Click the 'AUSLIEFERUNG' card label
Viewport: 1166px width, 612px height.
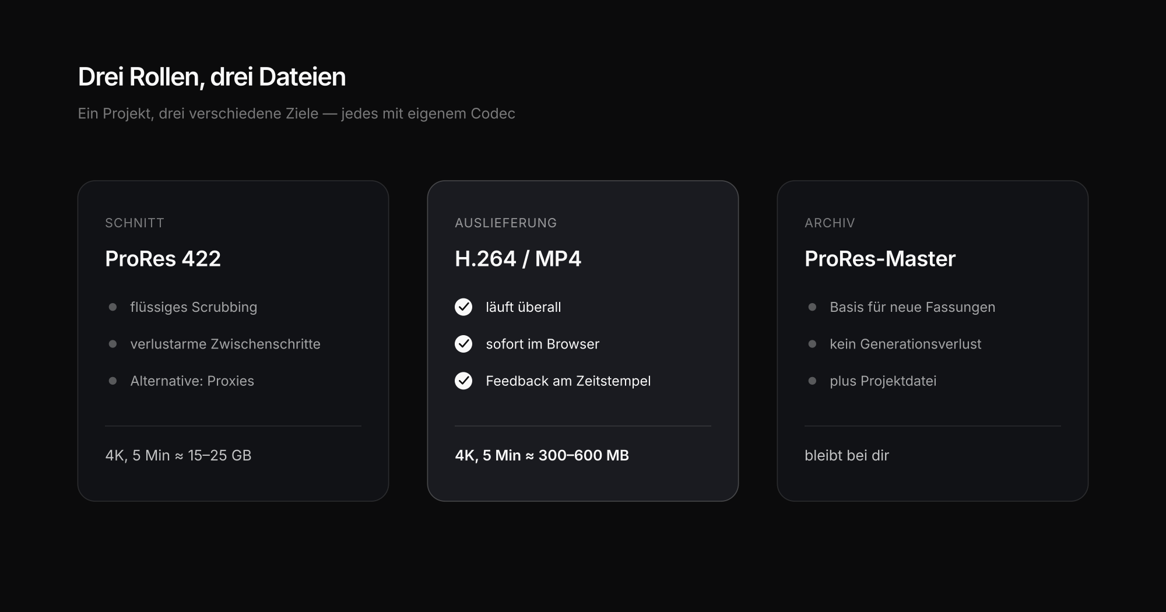(x=506, y=223)
